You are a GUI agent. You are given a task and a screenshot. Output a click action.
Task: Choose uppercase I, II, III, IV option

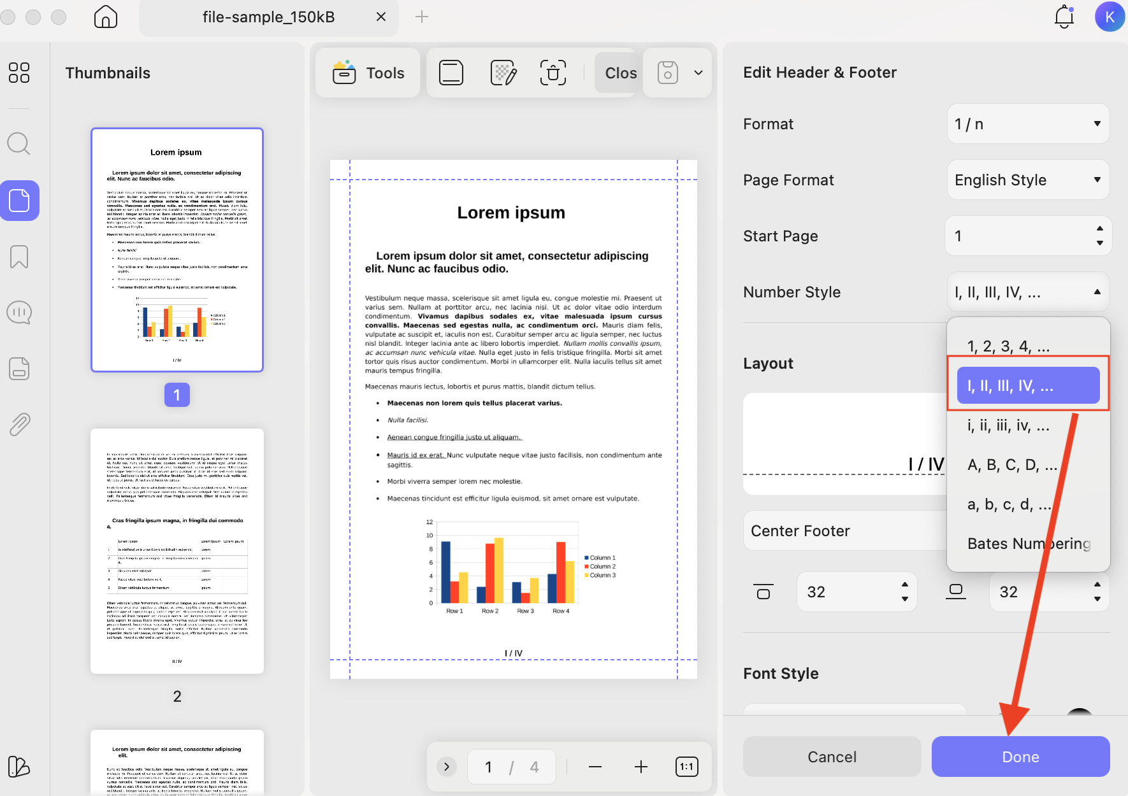tap(1028, 385)
